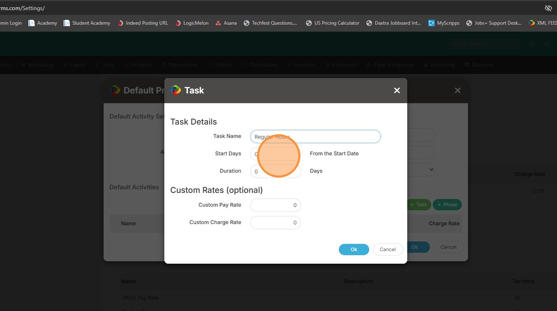Open the Discover search

pos(479,65)
